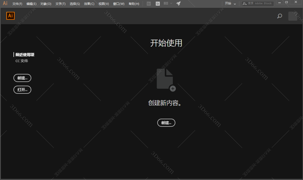This screenshot has height=180, width=303.
Task: Open the 视图(V) menu
Action: coord(104,4)
